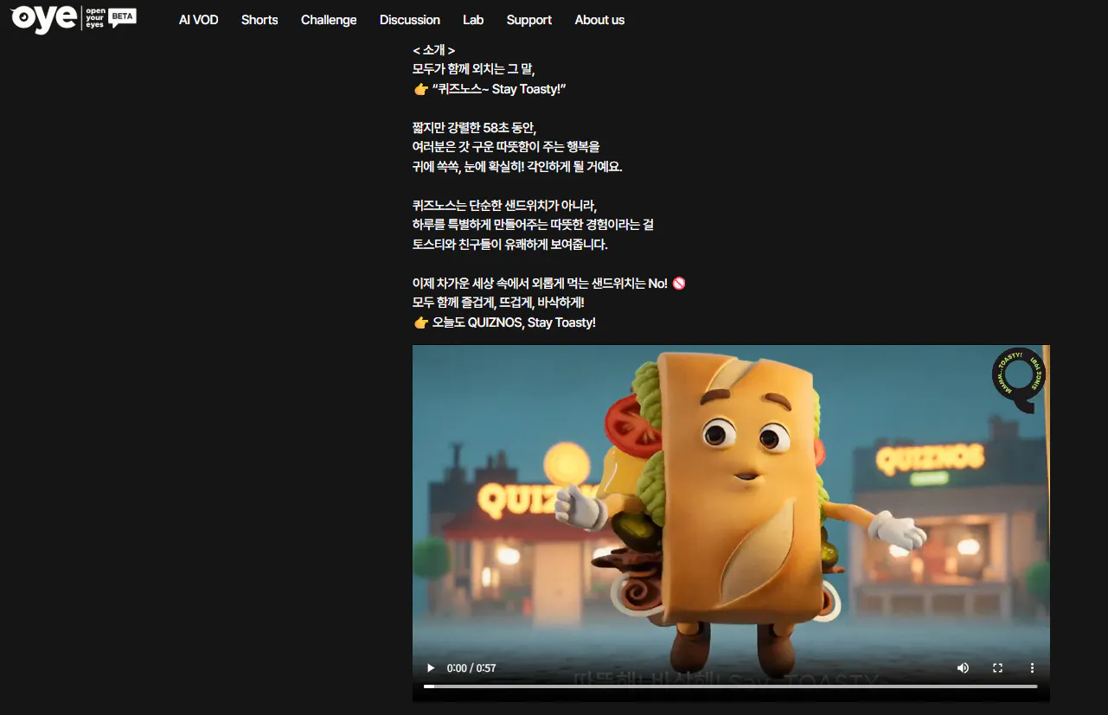Screen dimensions: 1108x715
Task: Click the '모두 함께 즐겁게, 뜨겁게, 바삭하게!' line
Action: [498, 303]
